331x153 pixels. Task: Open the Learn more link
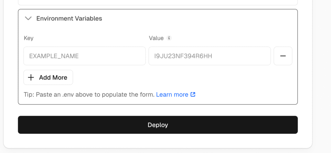click(x=172, y=94)
